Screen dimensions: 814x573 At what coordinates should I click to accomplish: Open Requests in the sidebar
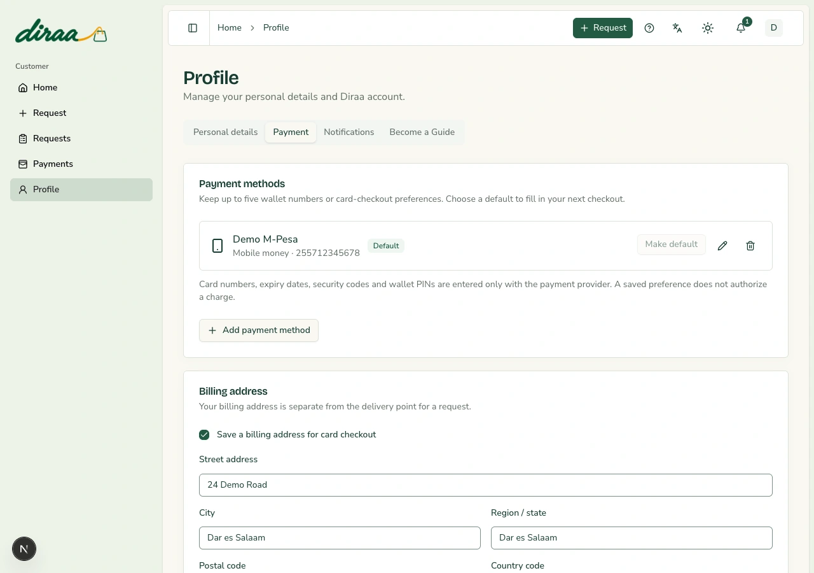click(81, 139)
